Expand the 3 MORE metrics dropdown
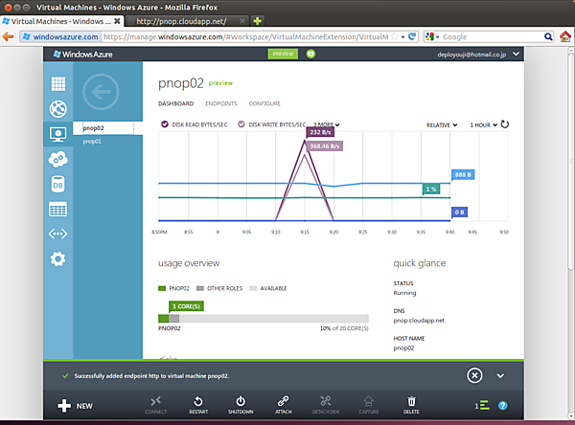 tap(327, 124)
